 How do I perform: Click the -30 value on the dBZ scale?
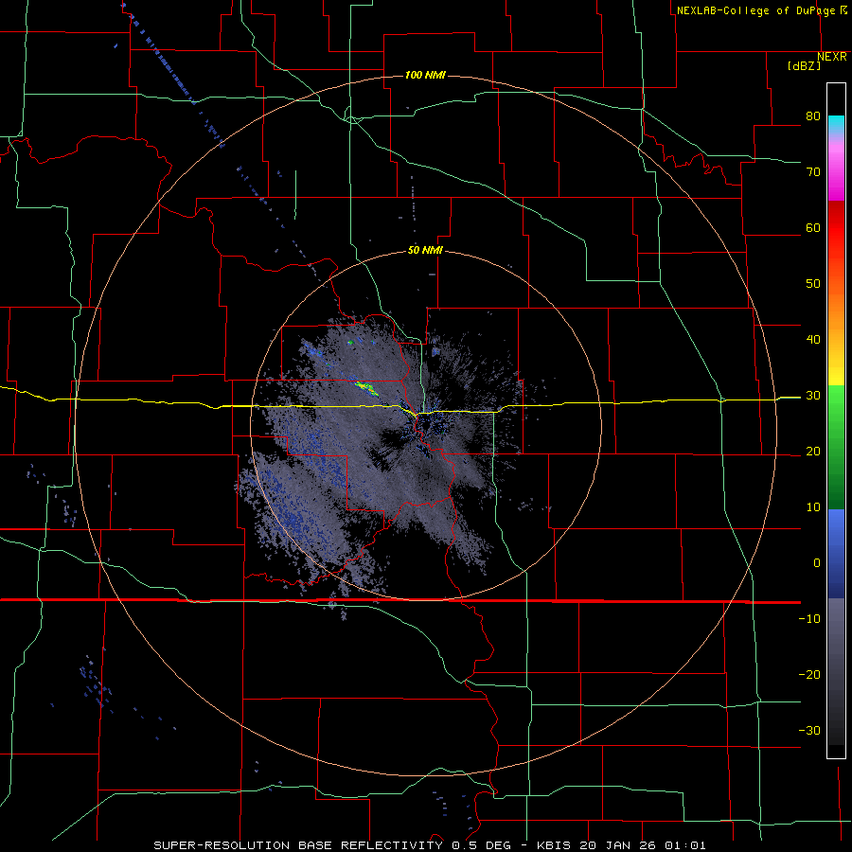809,730
